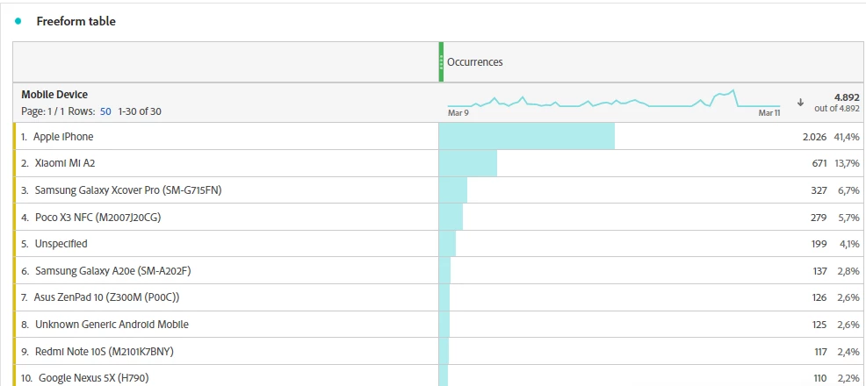Click the sort descending arrow in Occurrences

tap(800, 103)
